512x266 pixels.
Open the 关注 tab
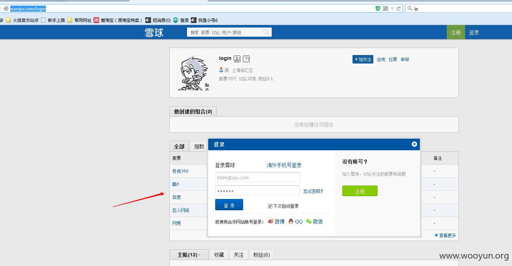[239, 255]
